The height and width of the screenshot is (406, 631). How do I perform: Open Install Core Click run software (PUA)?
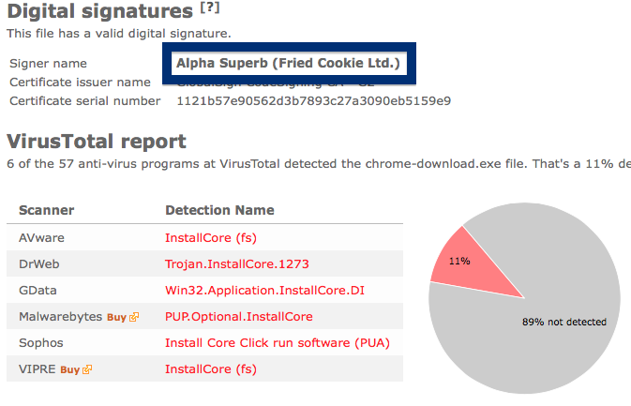(x=278, y=343)
